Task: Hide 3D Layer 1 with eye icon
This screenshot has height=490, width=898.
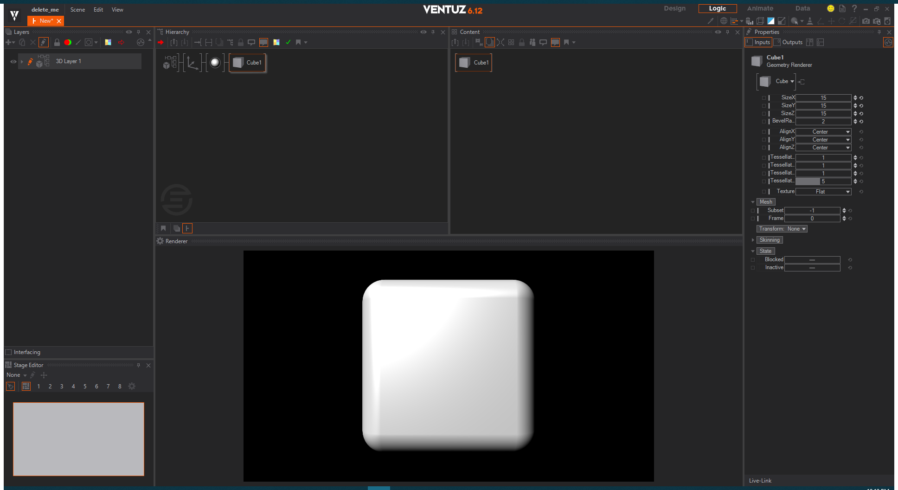Action: click(13, 61)
